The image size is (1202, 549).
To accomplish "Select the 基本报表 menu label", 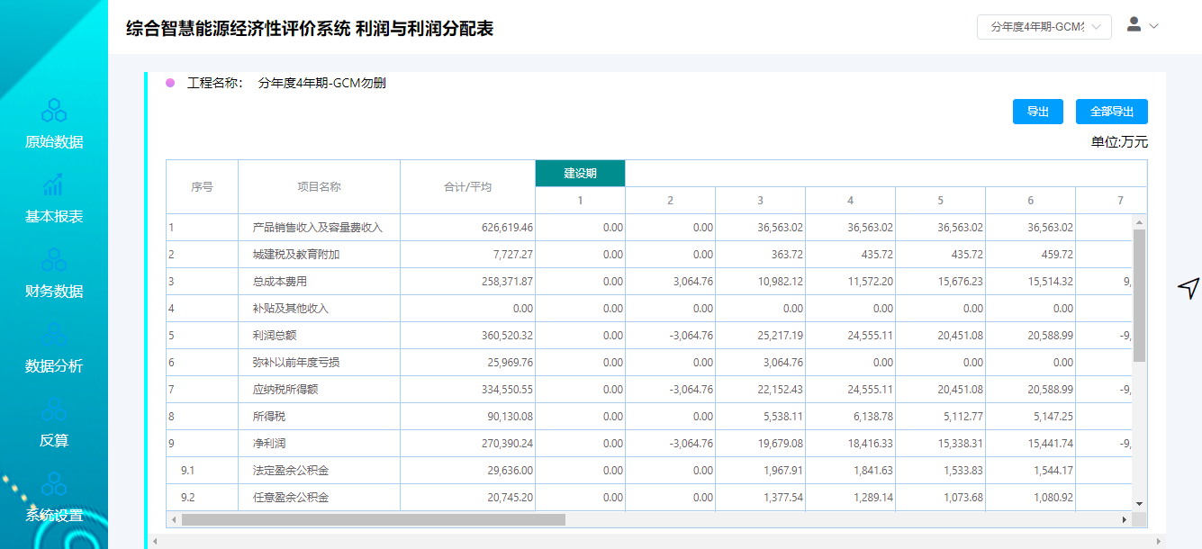I will pyautogui.click(x=54, y=217).
